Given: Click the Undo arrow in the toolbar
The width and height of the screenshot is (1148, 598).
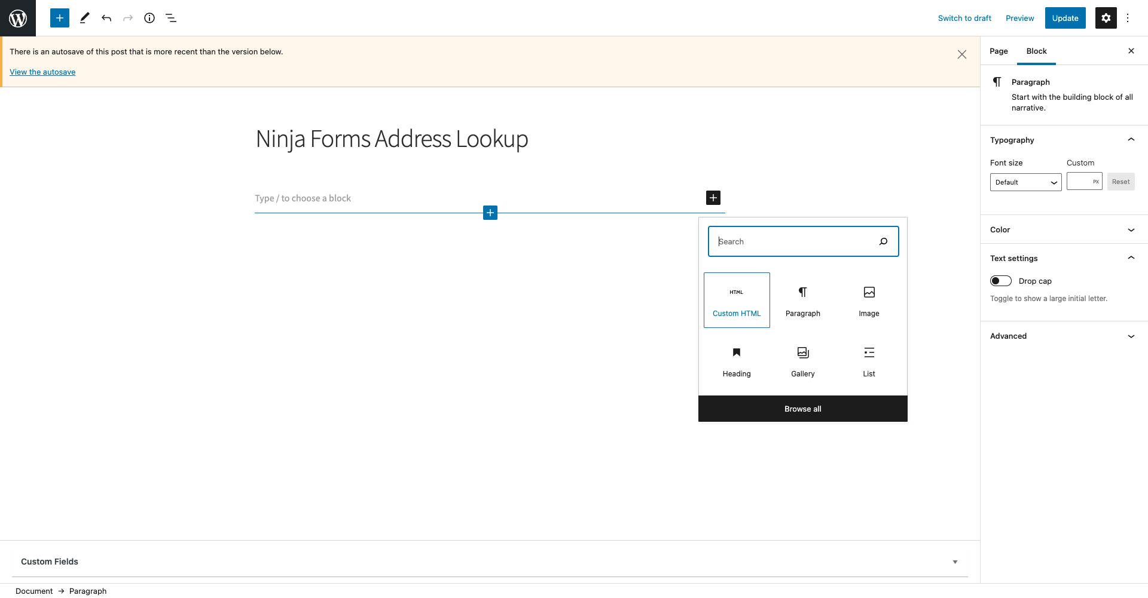Looking at the screenshot, I should (x=106, y=18).
